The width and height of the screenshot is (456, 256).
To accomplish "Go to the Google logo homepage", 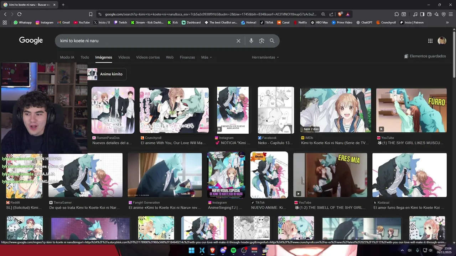I will [x=31, y=41].
